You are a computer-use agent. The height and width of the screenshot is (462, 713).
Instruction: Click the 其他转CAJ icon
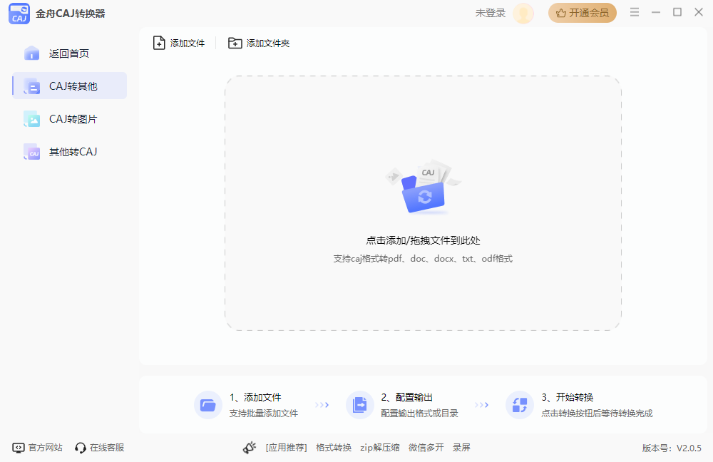(32, 152)
